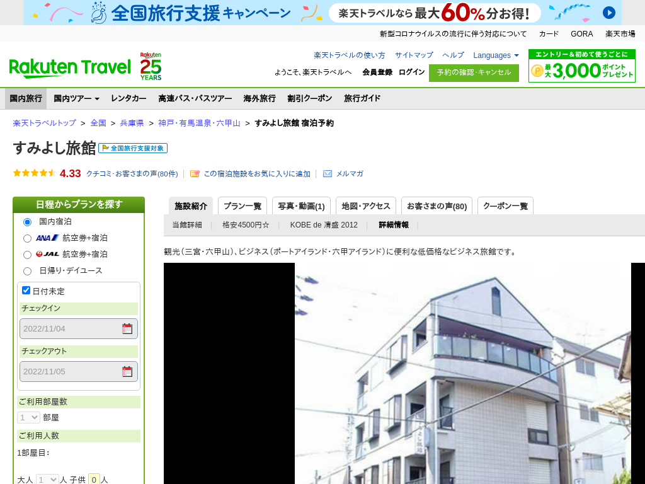Switch to the 地図・アクセス tab

tap(366, 206)
